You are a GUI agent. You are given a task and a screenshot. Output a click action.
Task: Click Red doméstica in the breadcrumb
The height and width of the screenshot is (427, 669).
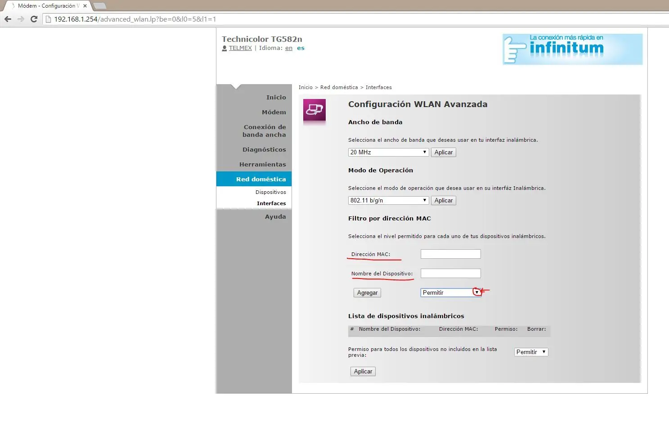pyautogui.click(x=339, y=87)
